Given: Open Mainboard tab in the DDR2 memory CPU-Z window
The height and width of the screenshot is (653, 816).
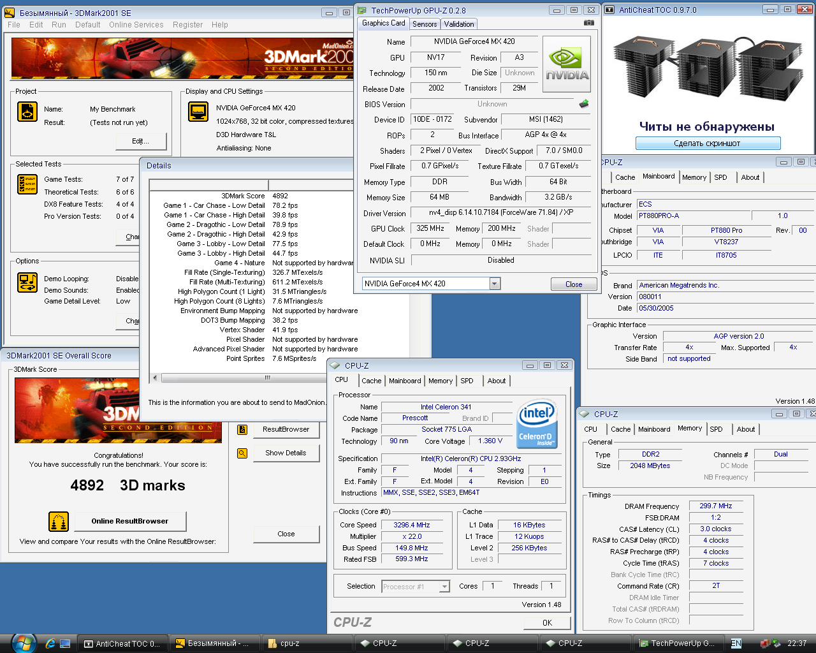Looking at the screenshot, I should [654, 429].
